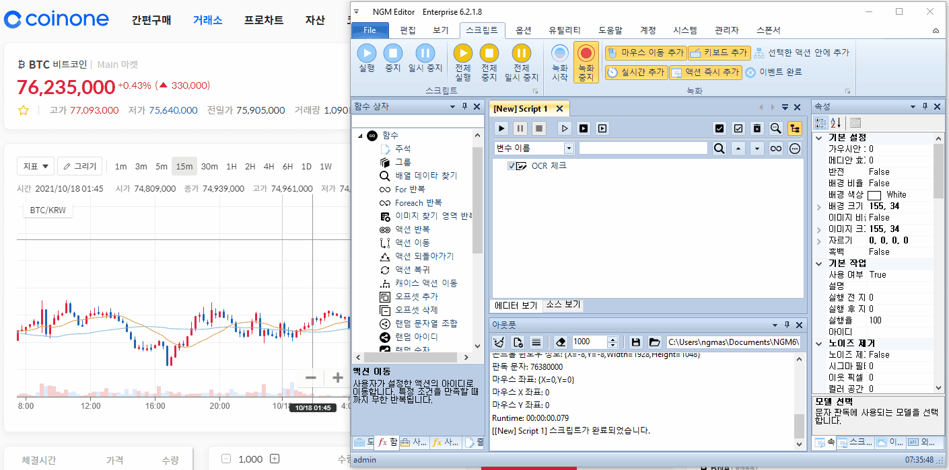949x470 pixels.
Task: Click the script editor play button
Action: (502, 128)
